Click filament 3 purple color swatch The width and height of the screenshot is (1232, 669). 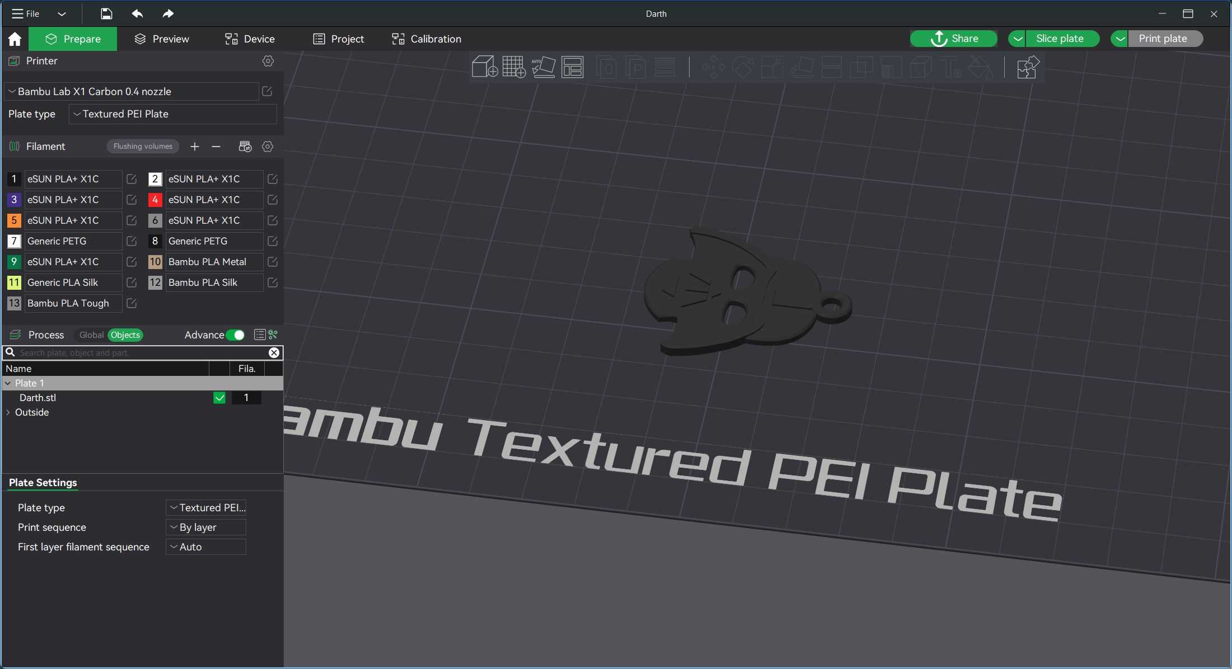tap(14, 200)
